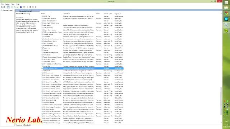The image size is (230, 129).
Task: Select the Task Scheduler service row
Action: click(x=82, y=44)
